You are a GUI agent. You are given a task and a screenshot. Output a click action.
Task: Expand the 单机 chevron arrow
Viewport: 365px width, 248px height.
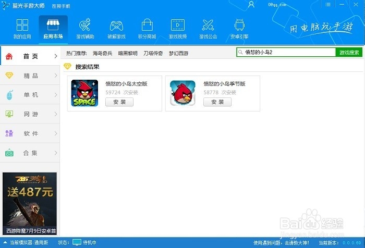[x=56, y=95]
